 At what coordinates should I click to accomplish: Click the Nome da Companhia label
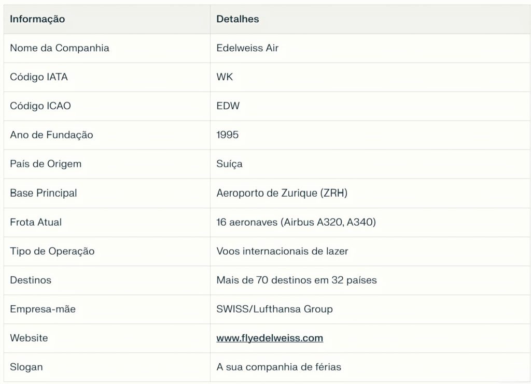pos(59,48)
